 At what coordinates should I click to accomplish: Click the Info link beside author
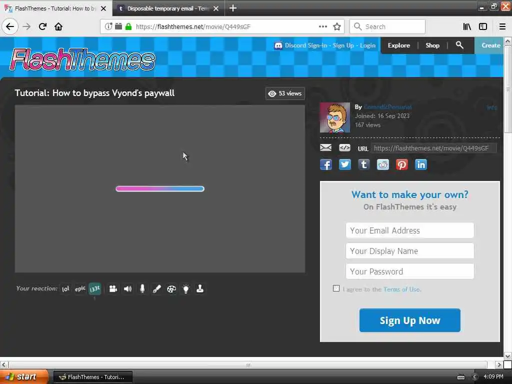(x=492, y=107)
